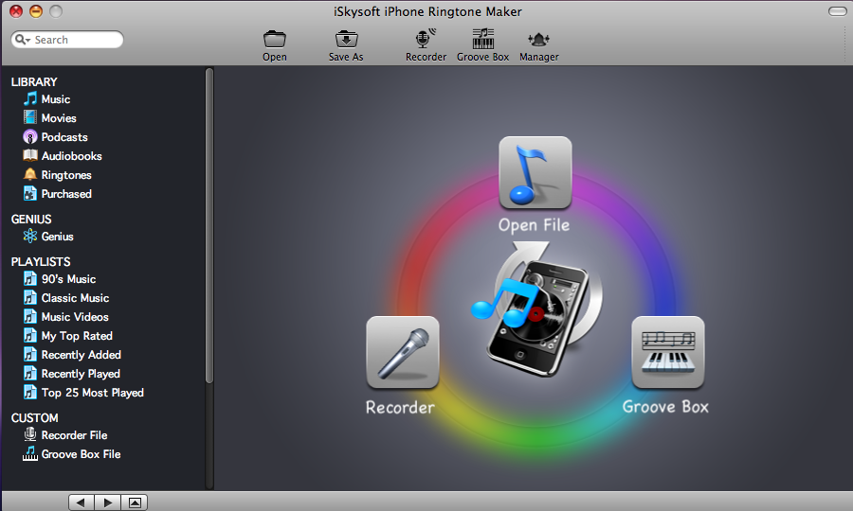Open the search magnifier dropdown
The image size is (853, 511).
[x=22, y=40]
